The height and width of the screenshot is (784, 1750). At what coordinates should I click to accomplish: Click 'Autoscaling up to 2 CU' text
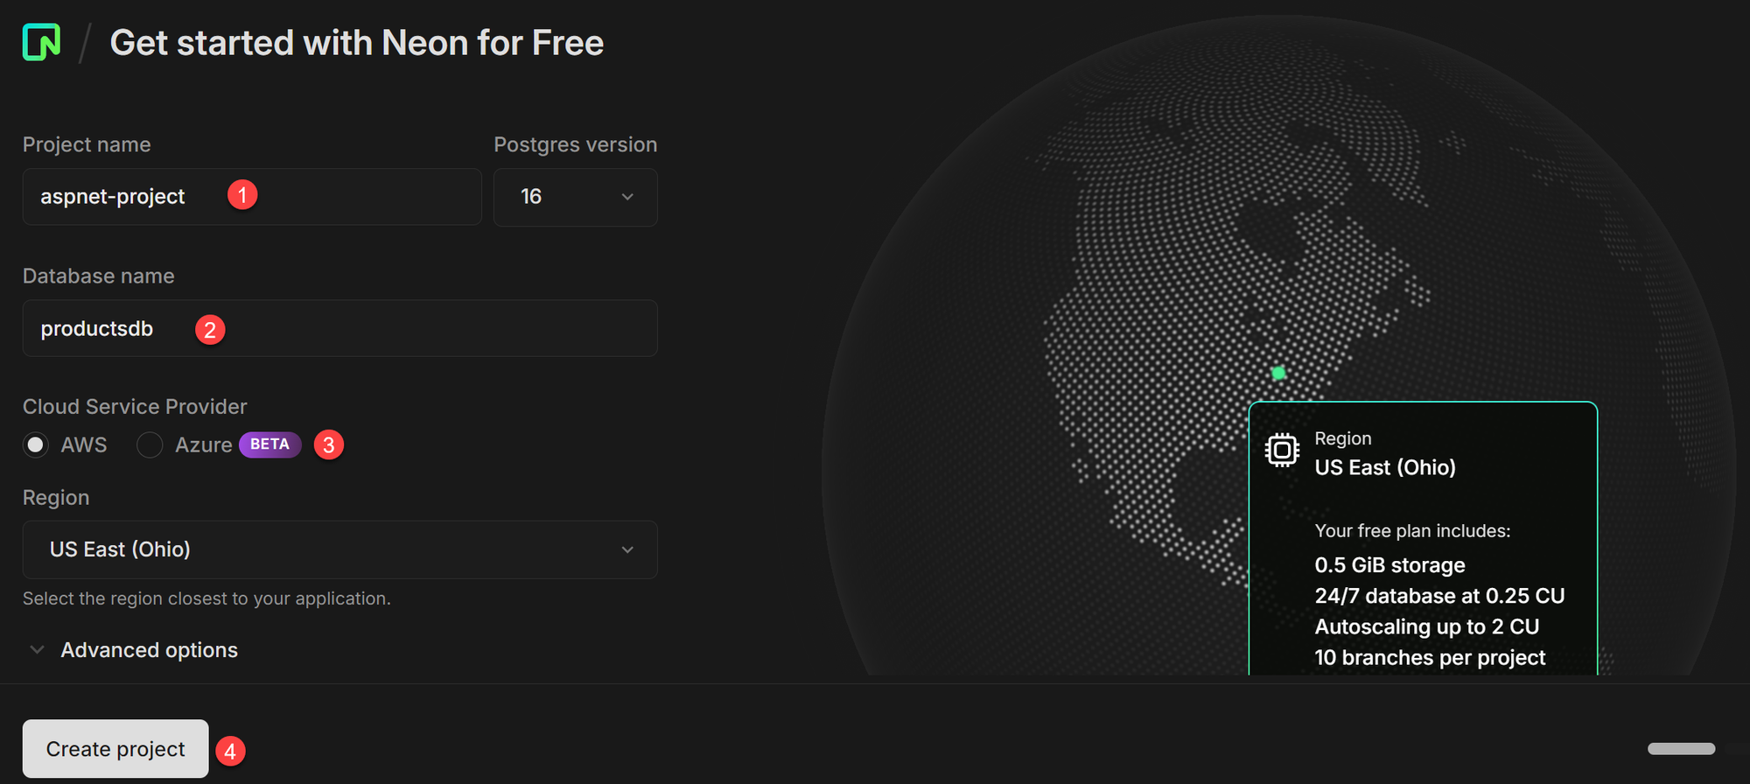click(1427, 626)
